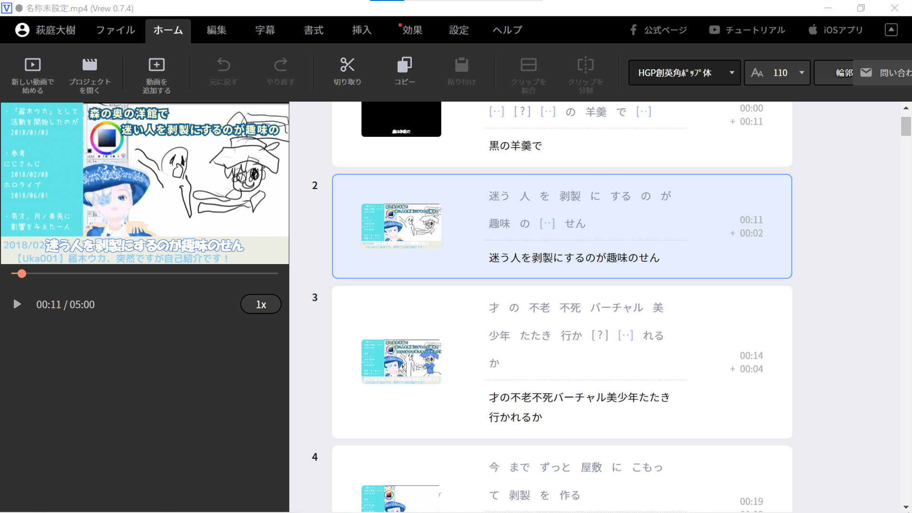Viewport: 912px width, 513px height.
Task: Open the 編集 tab
Action: [216, 30]
